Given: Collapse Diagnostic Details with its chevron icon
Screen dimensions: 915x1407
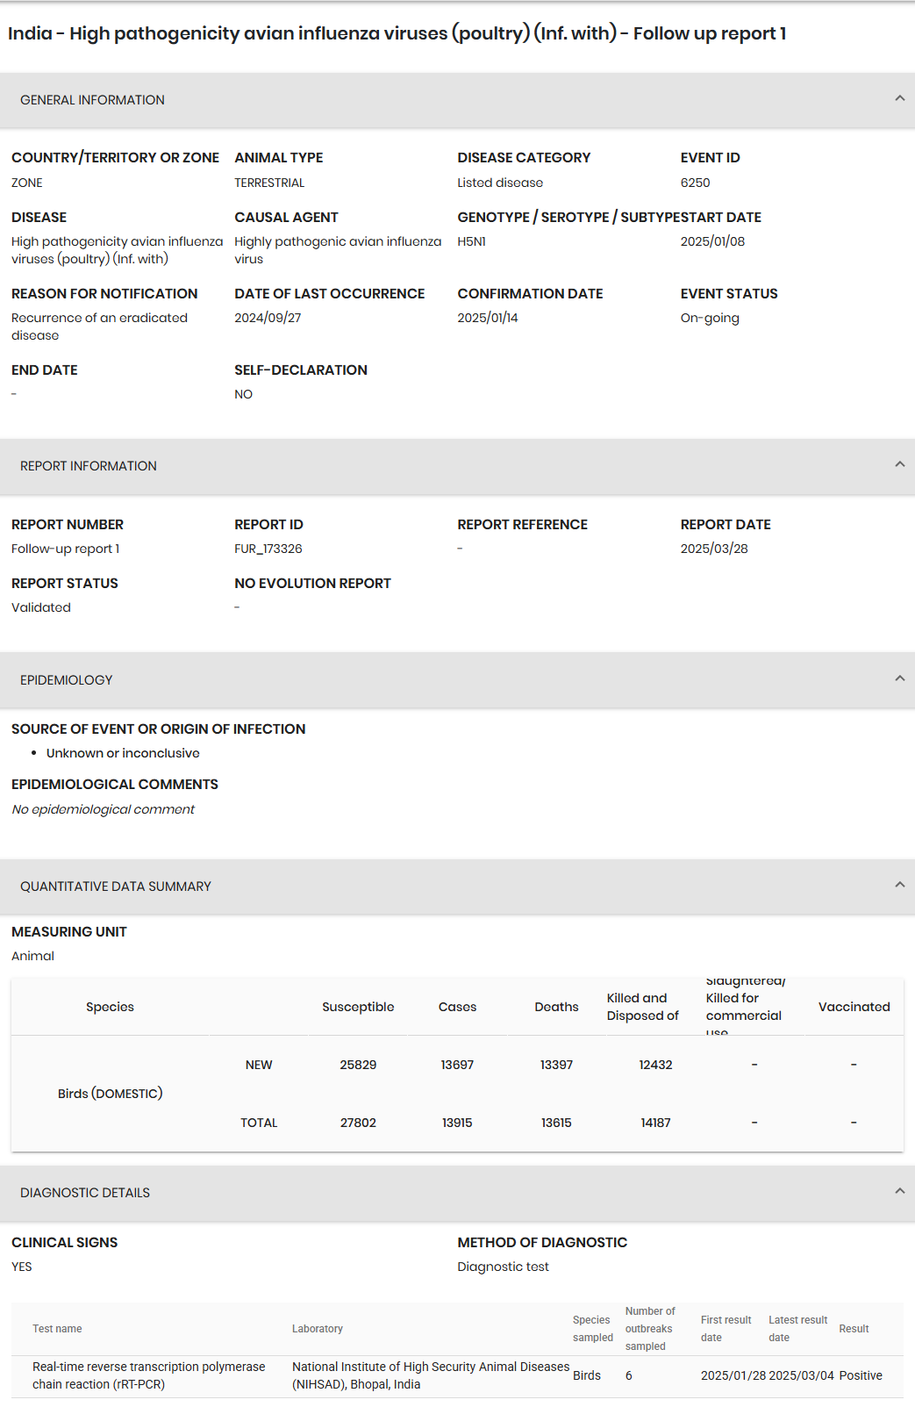Looking at the screenshot, I should [x=899, y=1192].
